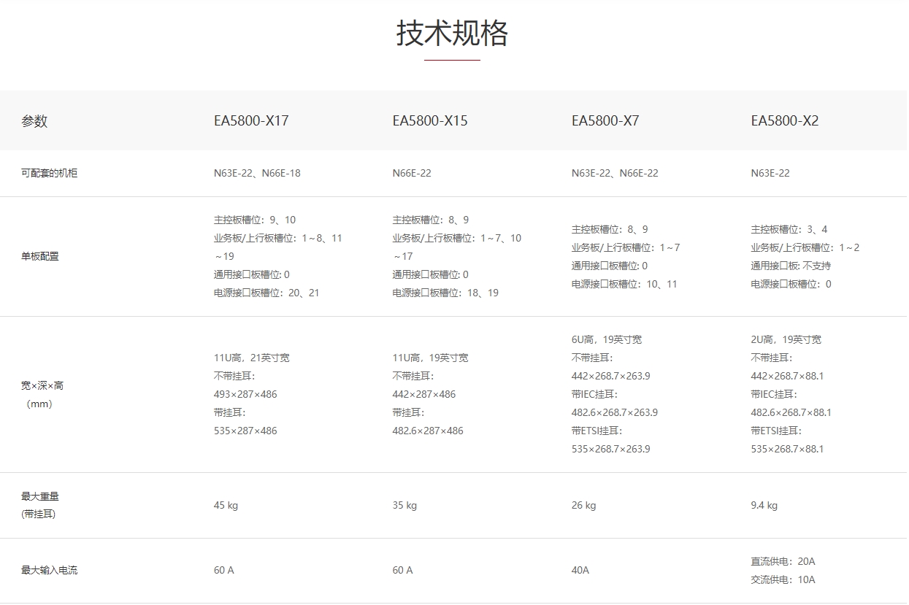Click 直流供电：20A text
This screenshot has height=605, width=909.
[783, 562]
